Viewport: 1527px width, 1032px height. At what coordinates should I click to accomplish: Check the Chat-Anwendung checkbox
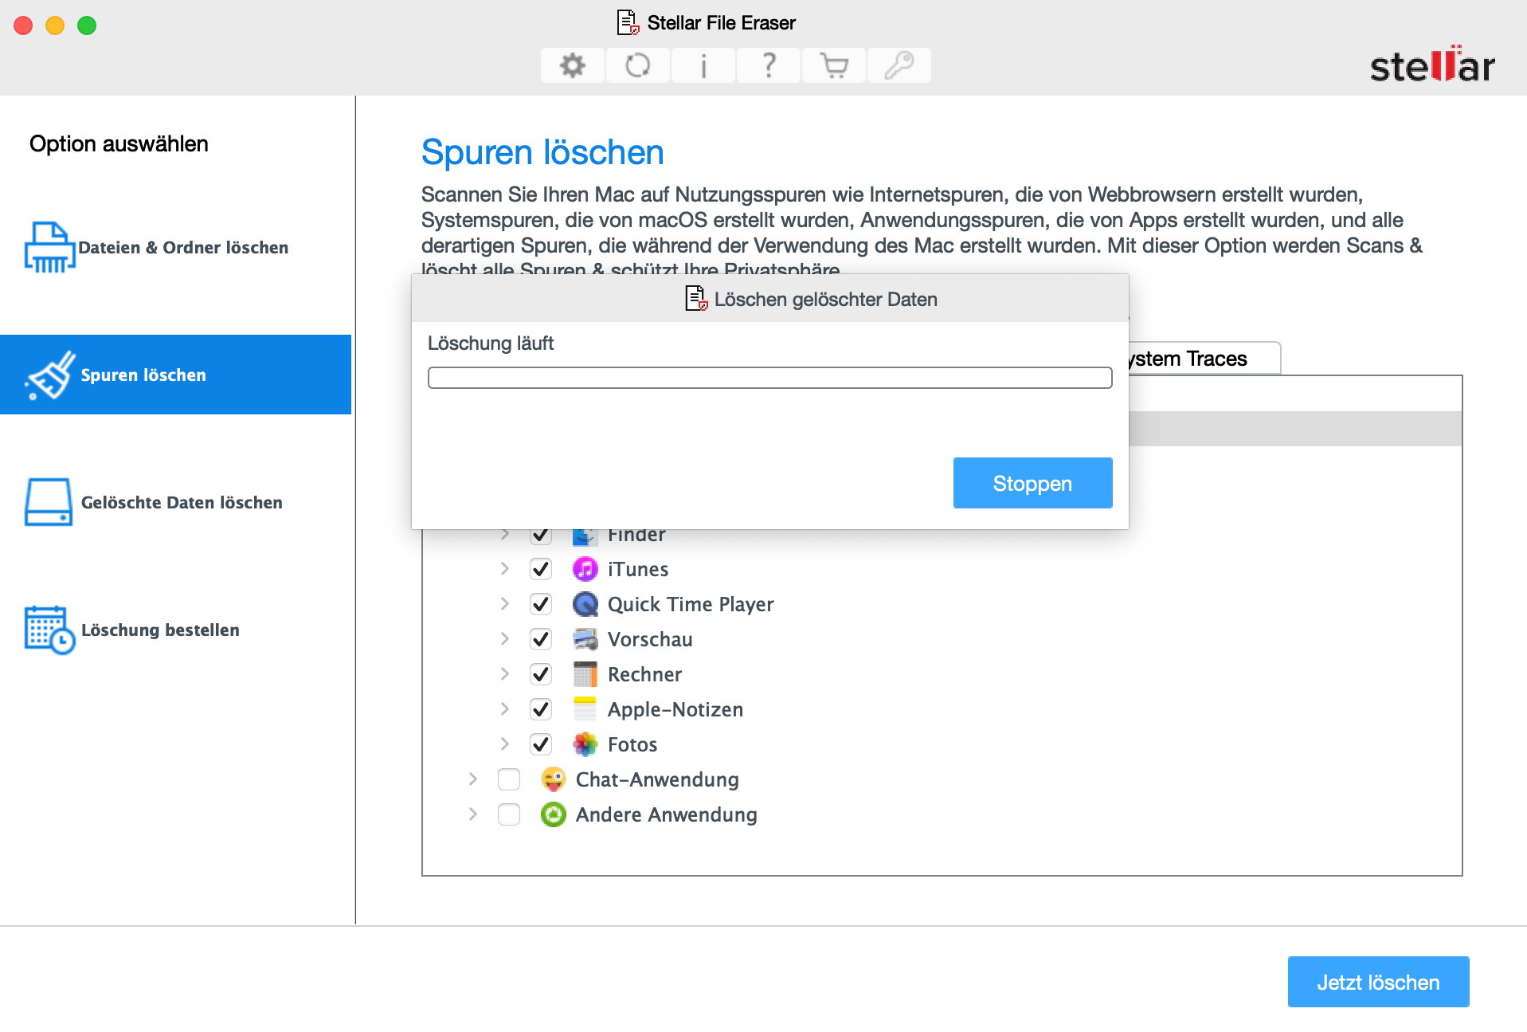coord(509,779)
